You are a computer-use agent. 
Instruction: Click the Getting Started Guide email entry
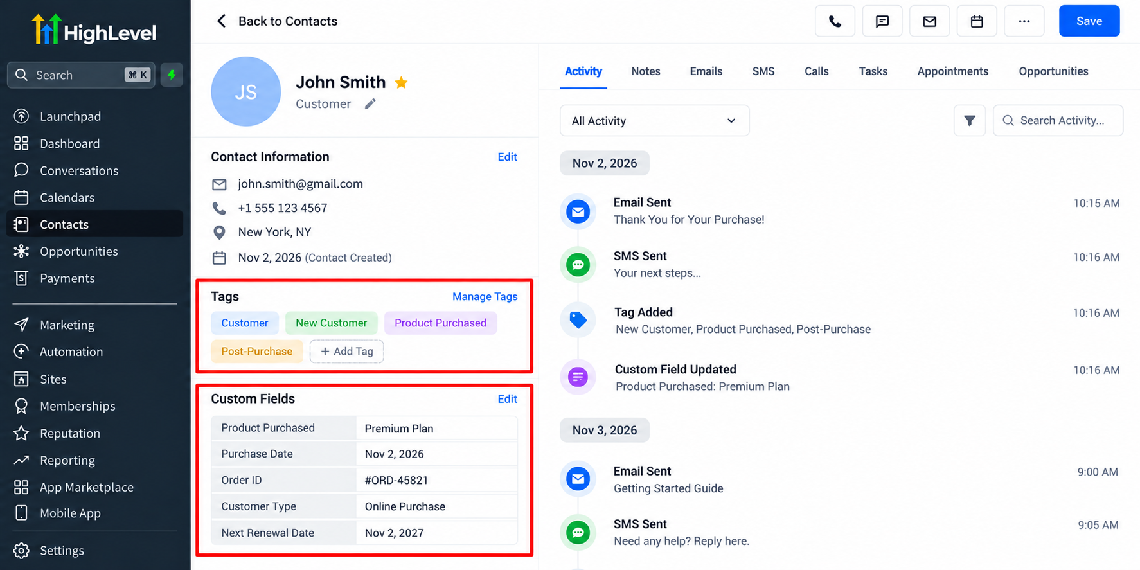point(668,480)
